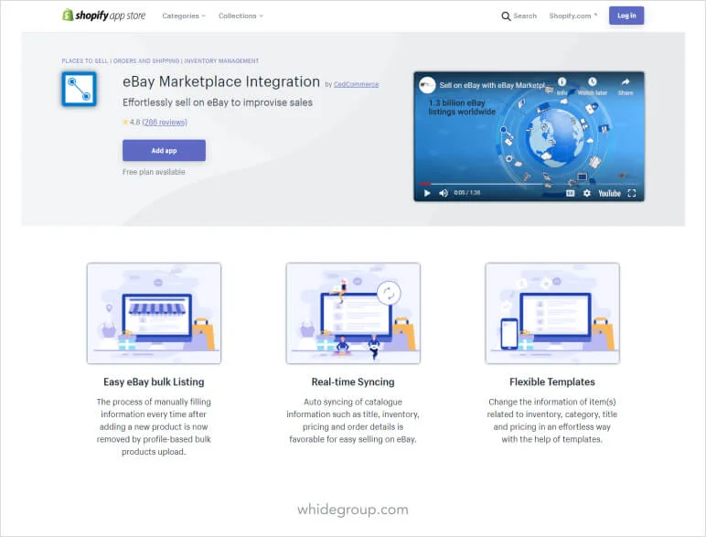Image resolution: width=706 pixels, height=537 pixels.
Task: Open the Easy eBay bulk Listing thumbnail
Action: [154, 313]
